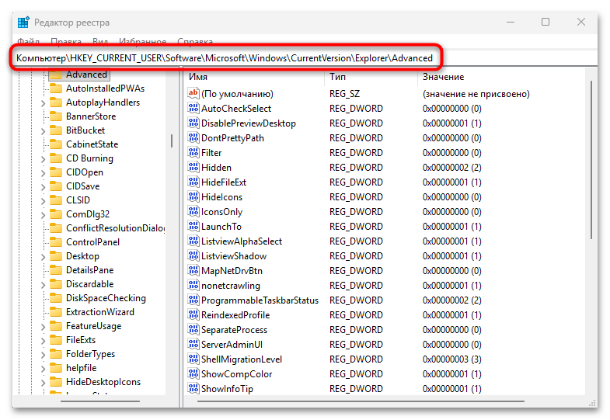The image size is (610, 420).
Task: Expand the CD Burning key
Action: [x=44, y=159]
